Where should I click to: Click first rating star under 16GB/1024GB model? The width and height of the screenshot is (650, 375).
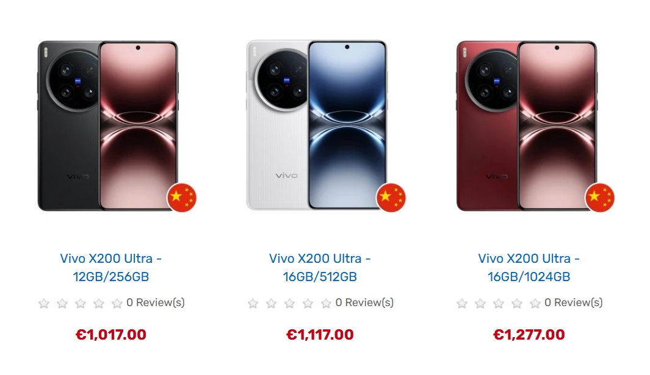(x=462, y=304)
